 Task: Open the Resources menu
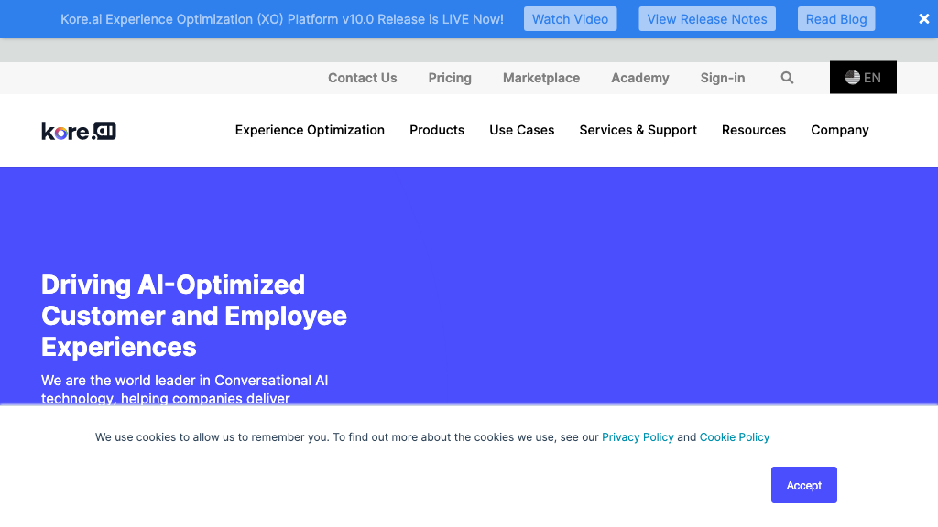[x=754, y=130]
